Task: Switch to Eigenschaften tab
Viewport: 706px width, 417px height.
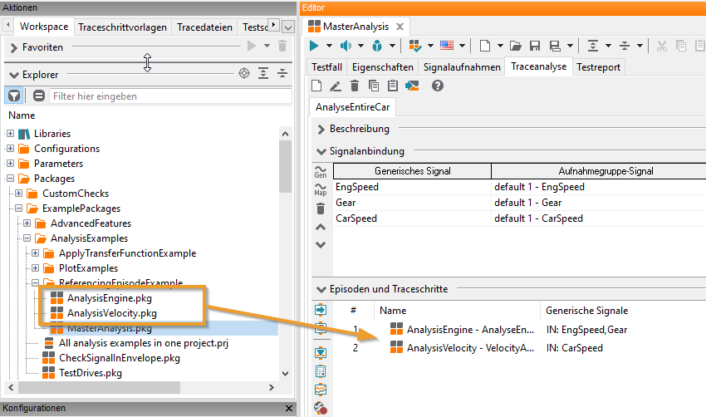Action: pyautogui.click(x=383, y=67)
